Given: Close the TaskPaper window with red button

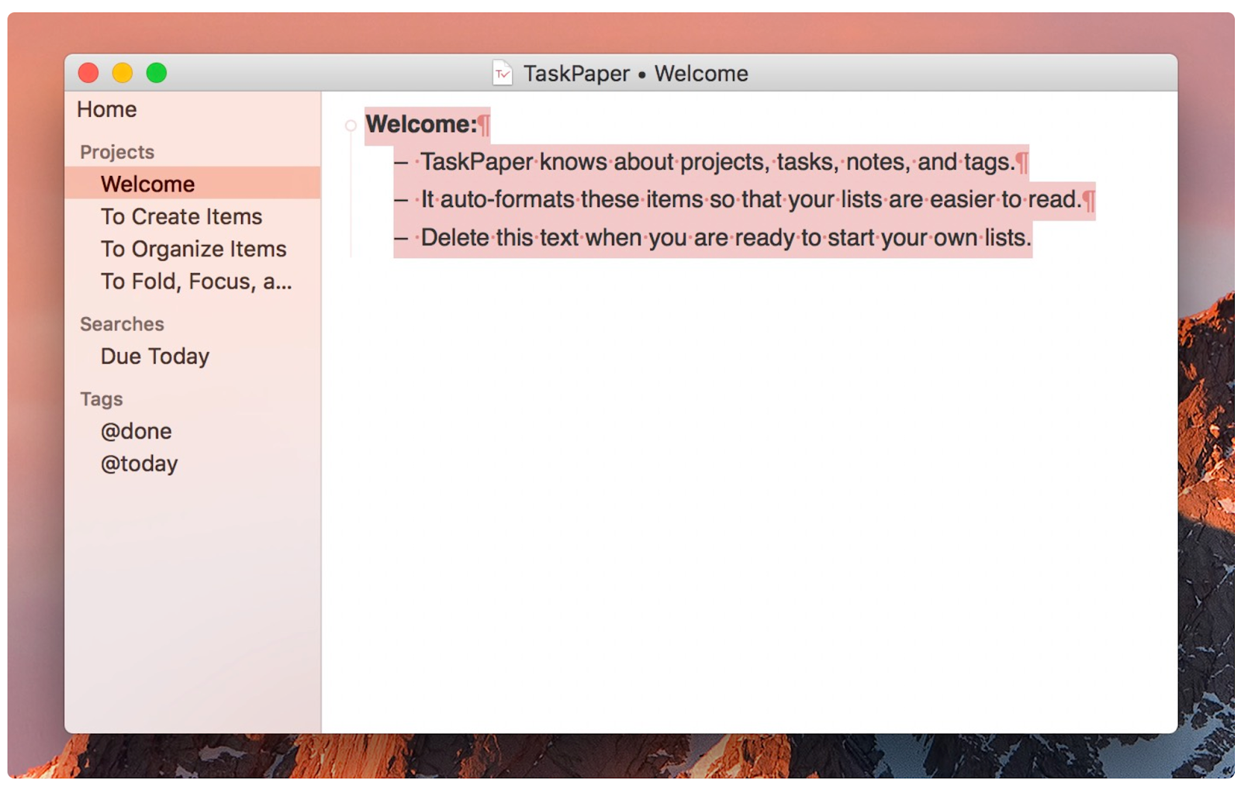Looking at the screenshot, I should click(89, 73).
